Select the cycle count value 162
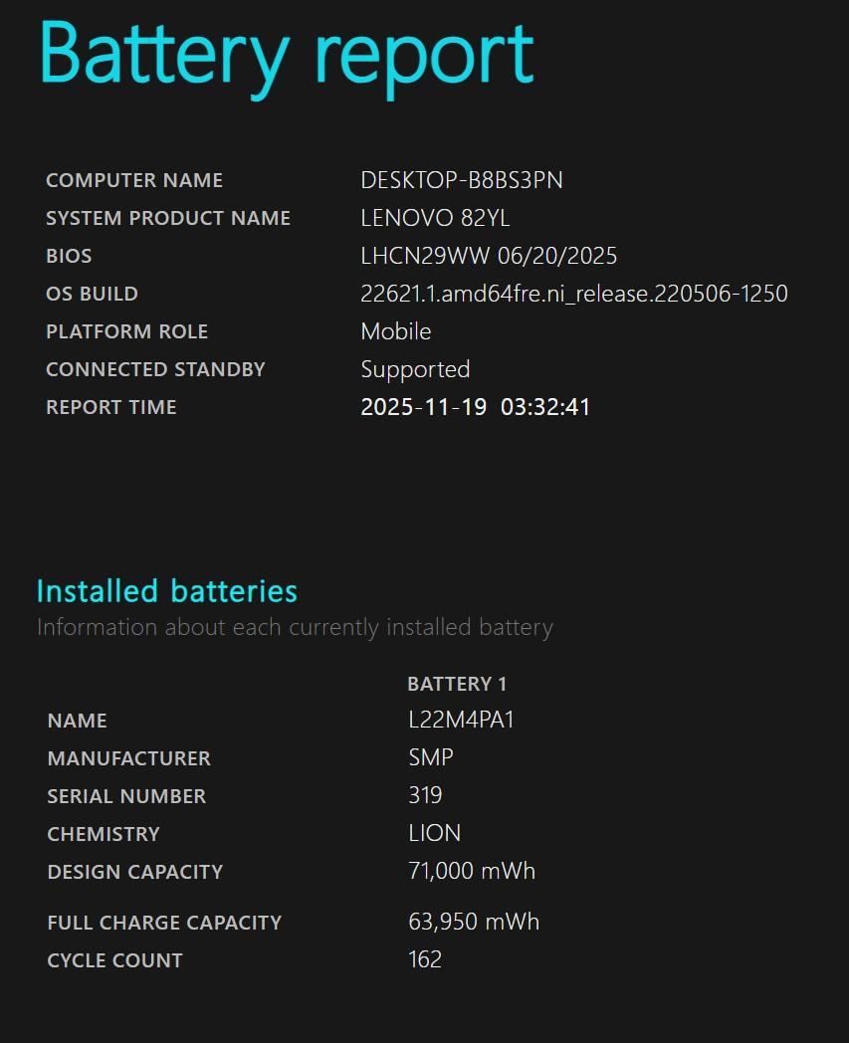 pyautogui.click(x=425, y=959)
